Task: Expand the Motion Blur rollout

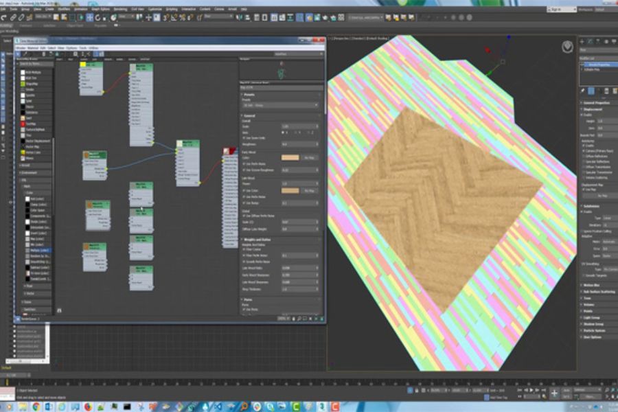Action: point(592,285)
